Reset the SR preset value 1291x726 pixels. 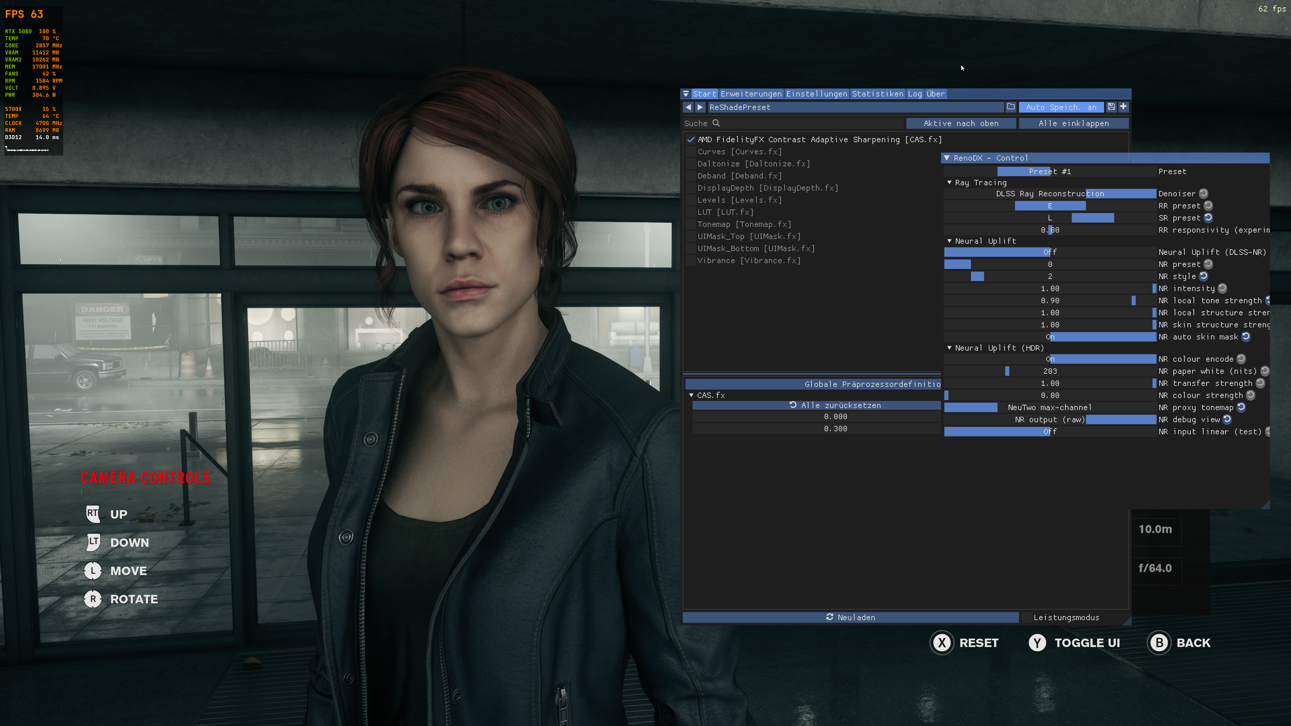[1208, 217]
